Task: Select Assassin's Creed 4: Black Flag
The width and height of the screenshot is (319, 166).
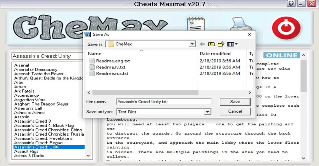Action: coord(44,125)
